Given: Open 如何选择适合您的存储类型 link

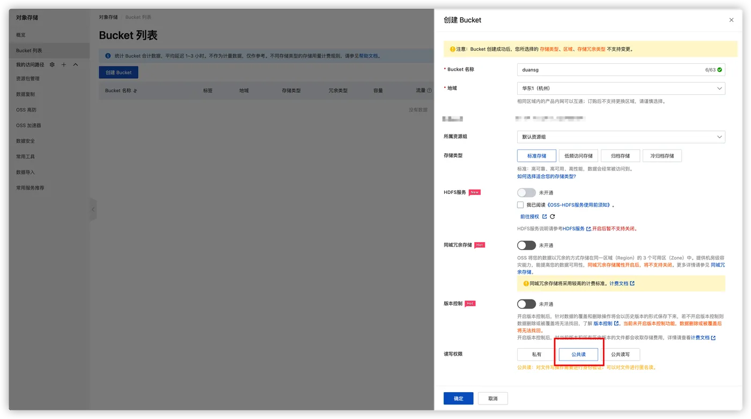Looking at the screenshot, I should click(547, 176).
